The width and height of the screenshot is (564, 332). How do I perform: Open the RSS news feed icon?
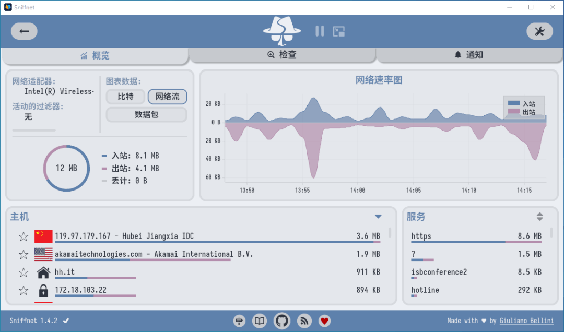point(304,321)
